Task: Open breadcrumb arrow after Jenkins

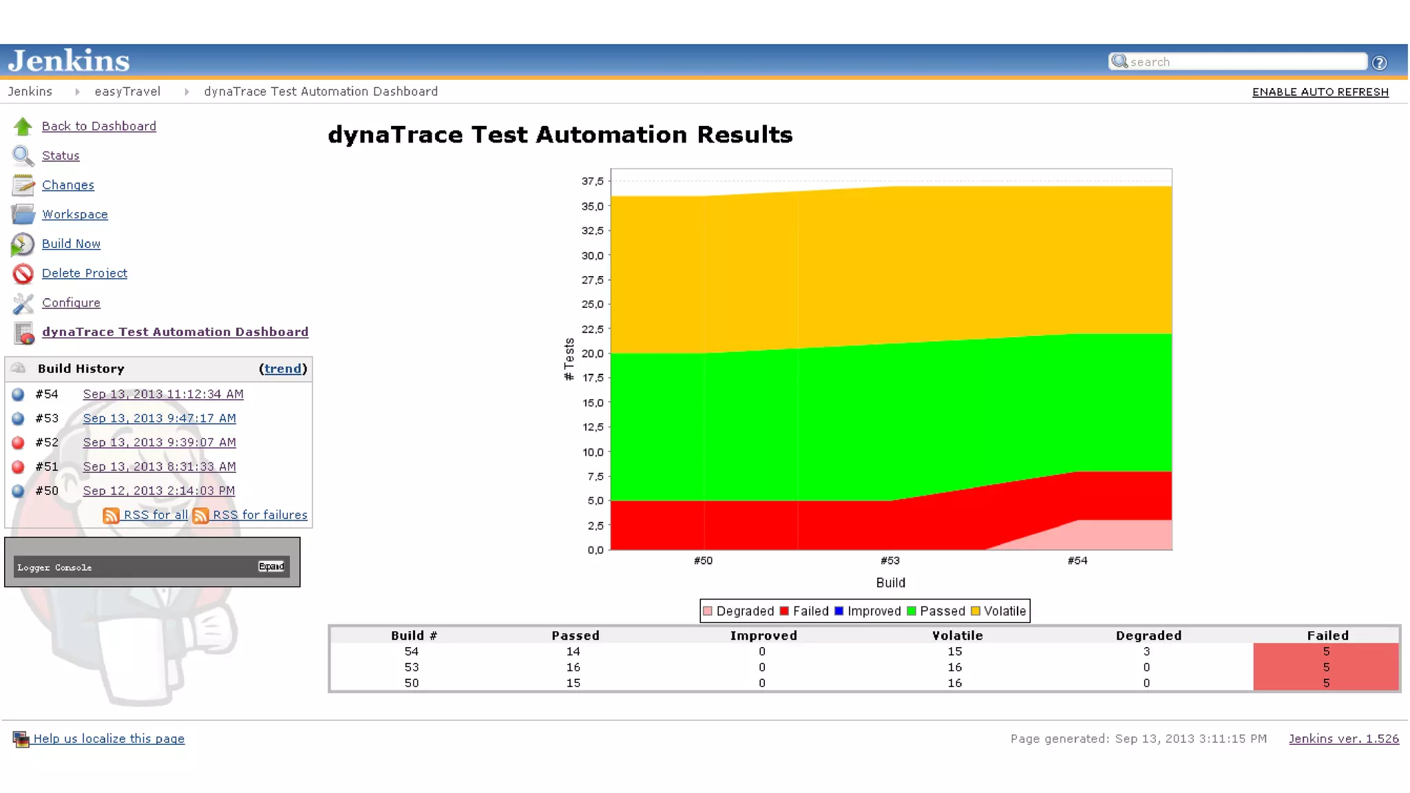Action: [77, 92]
